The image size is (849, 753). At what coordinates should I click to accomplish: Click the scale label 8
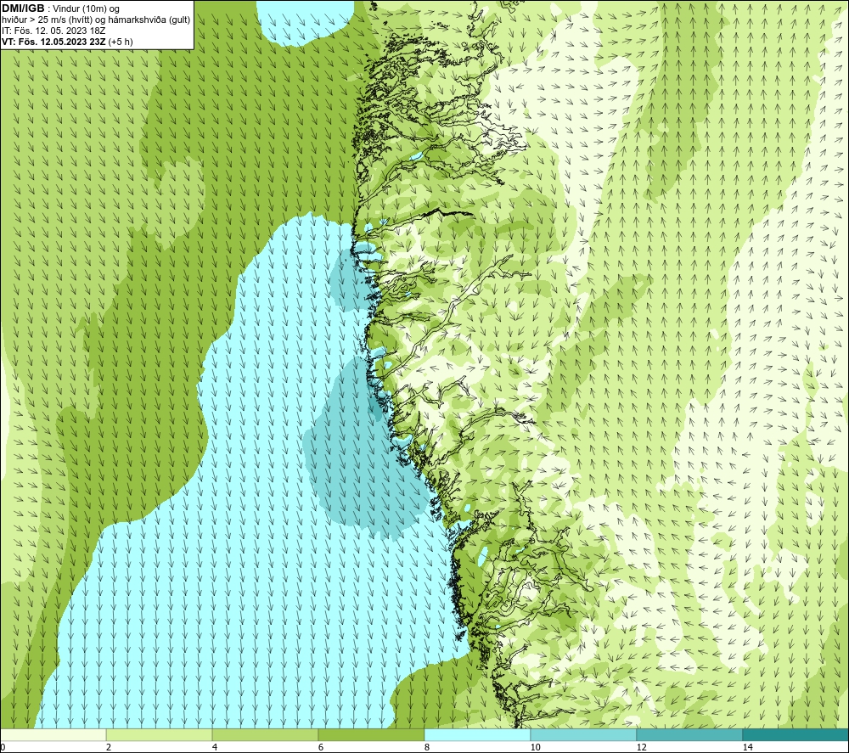click(x=427, y=748)
